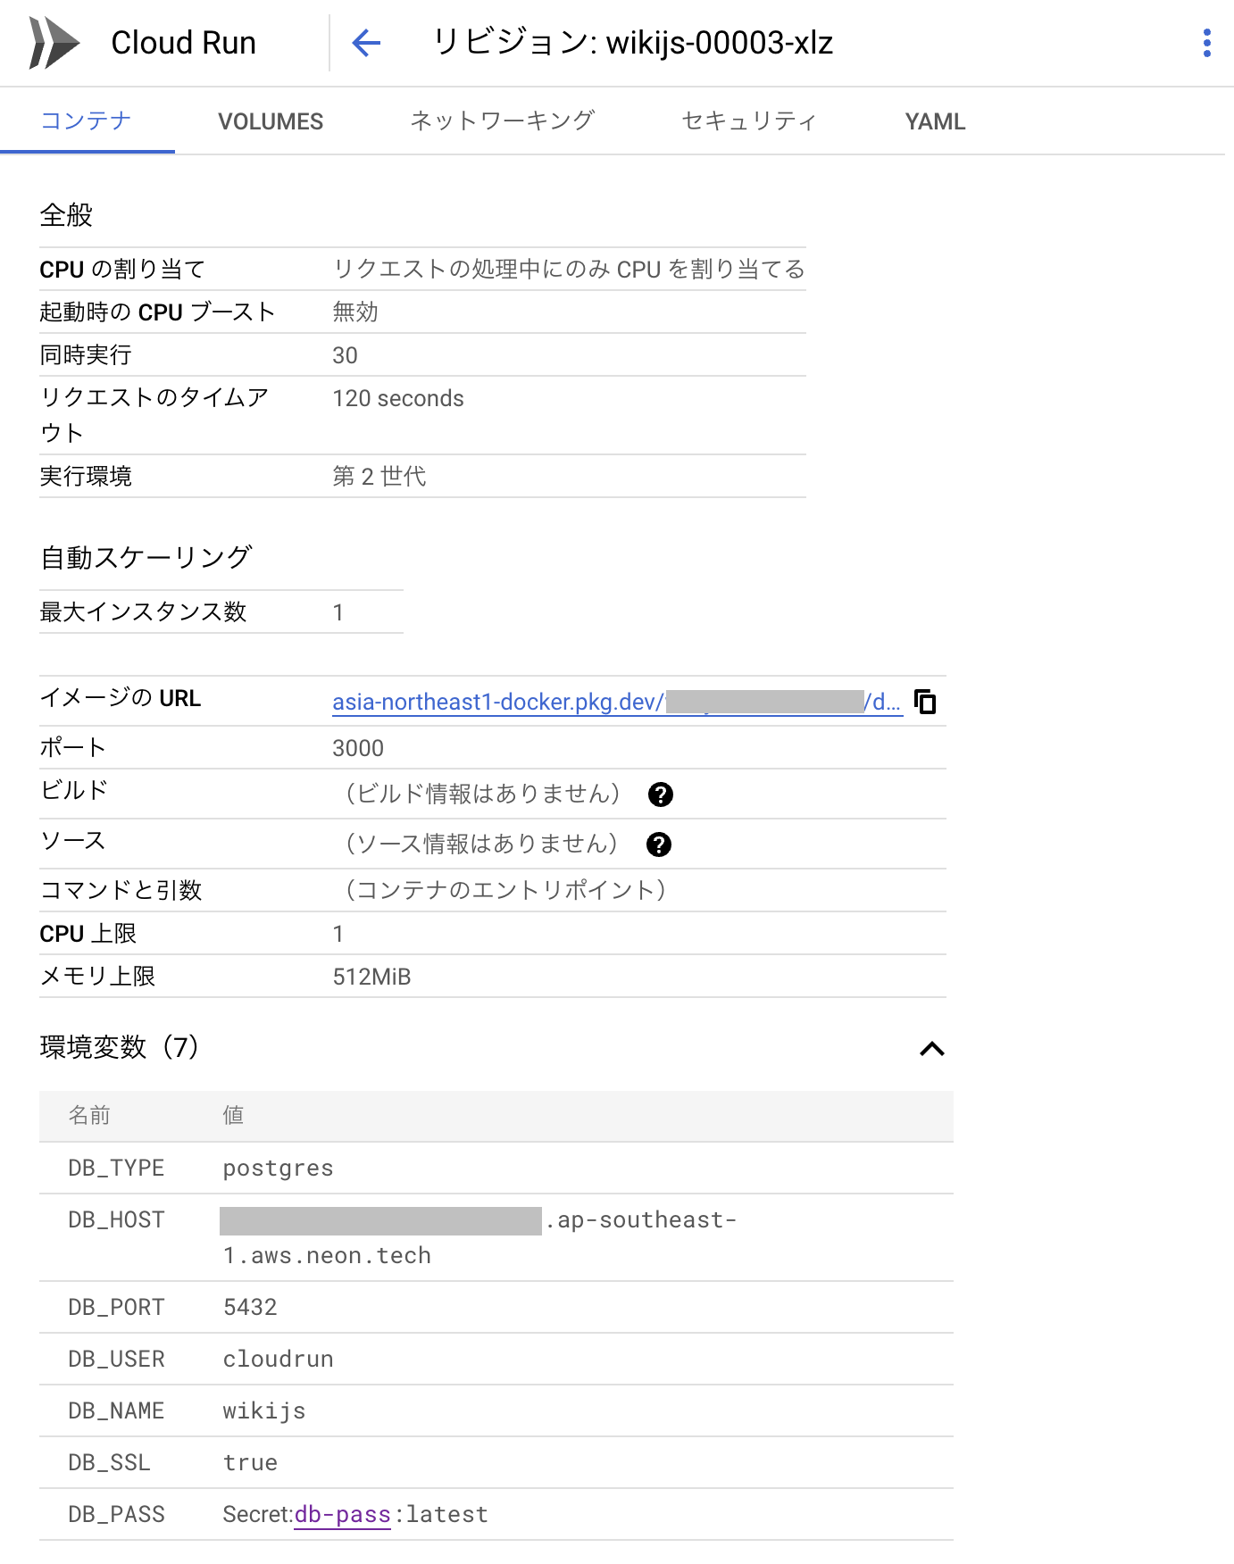Open the セキュリティ tab

pyautogui.click(x=747, y=121)
